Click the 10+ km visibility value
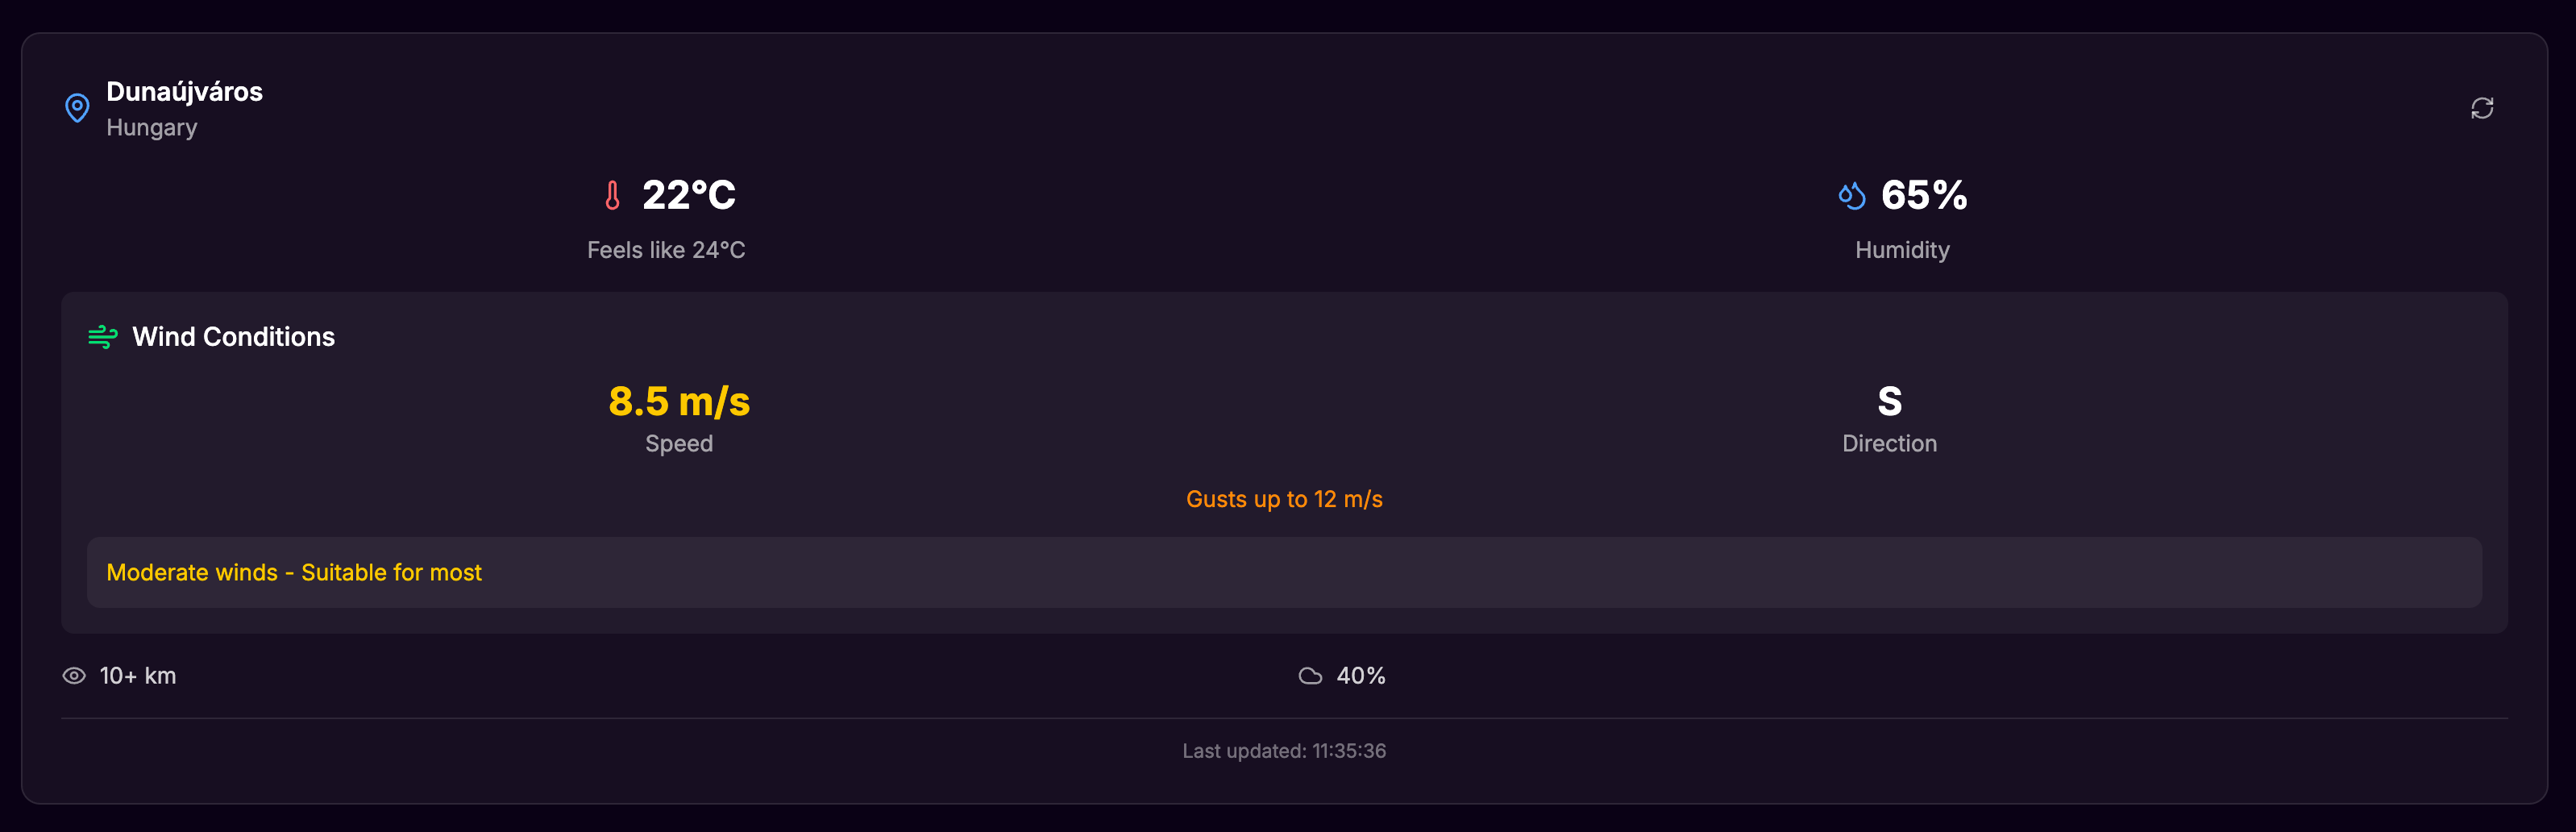2576x832 pixels. (x=138, y=676)
